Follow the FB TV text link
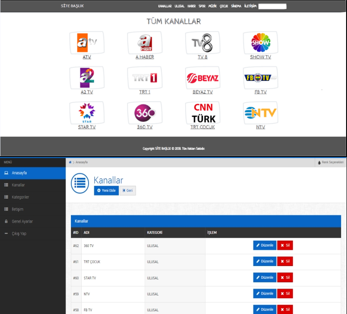The height and width of the screenshot is (314, 347). [260, 92]
